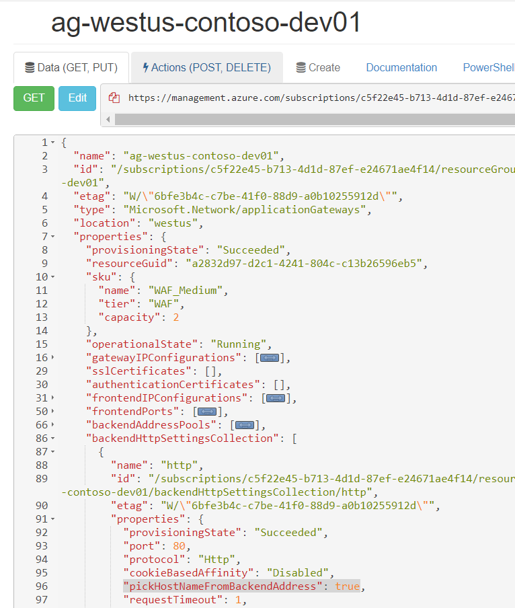Viewport: 515px width, 608px height.
Task: Click the "westus" location value
Action: click(x=173, y=223)
